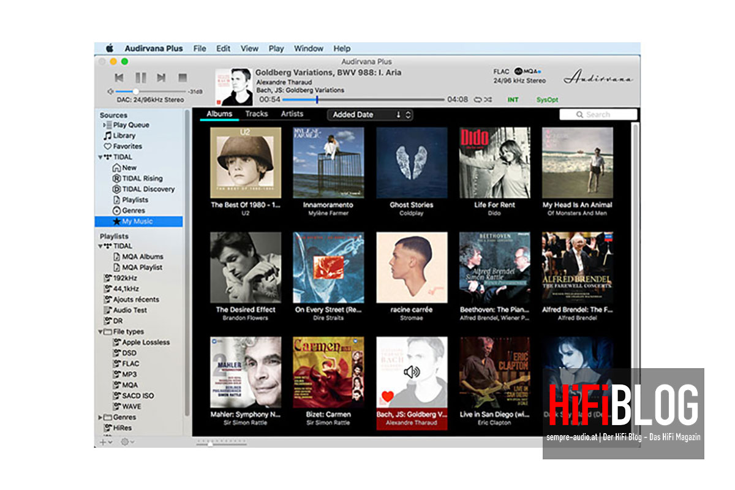
Task: Skip to the next track
Action: point(161,78)
